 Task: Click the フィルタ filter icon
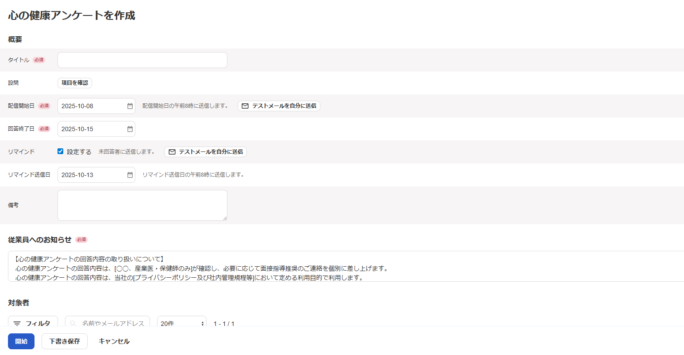17,324
